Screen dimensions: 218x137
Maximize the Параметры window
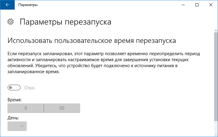point(197,5)
